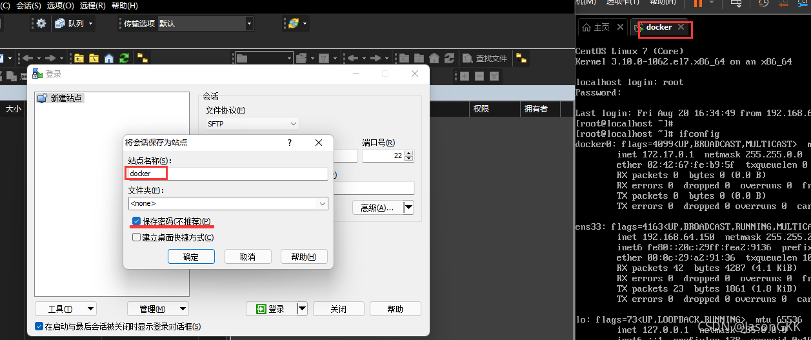811x340 pixels.
Task: Click the plus select-files icon
Action: (x=464, y=76)
